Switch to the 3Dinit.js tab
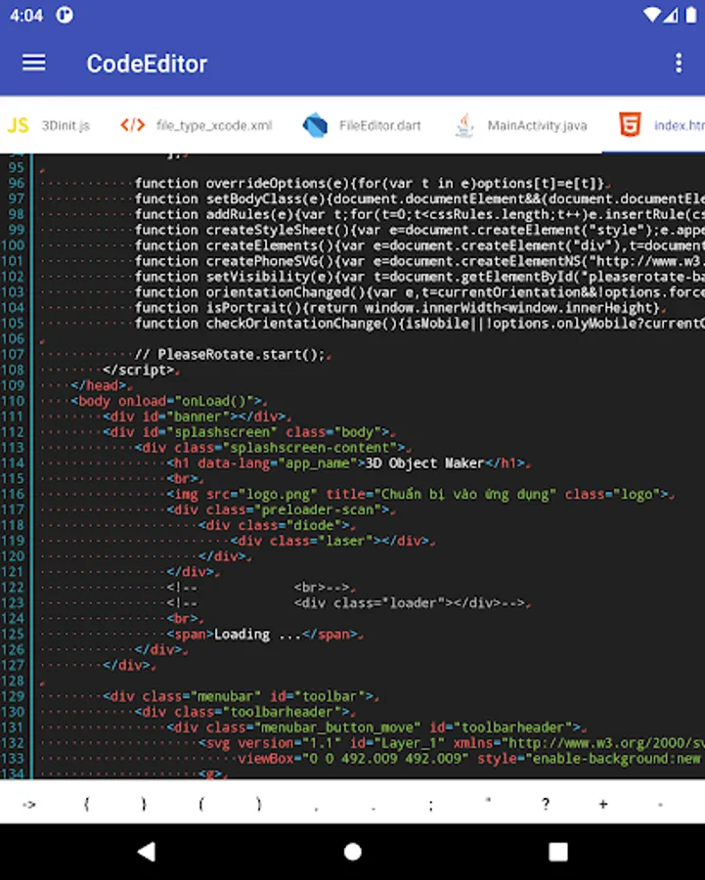This screenshot has width=705, height=880. 50,125
